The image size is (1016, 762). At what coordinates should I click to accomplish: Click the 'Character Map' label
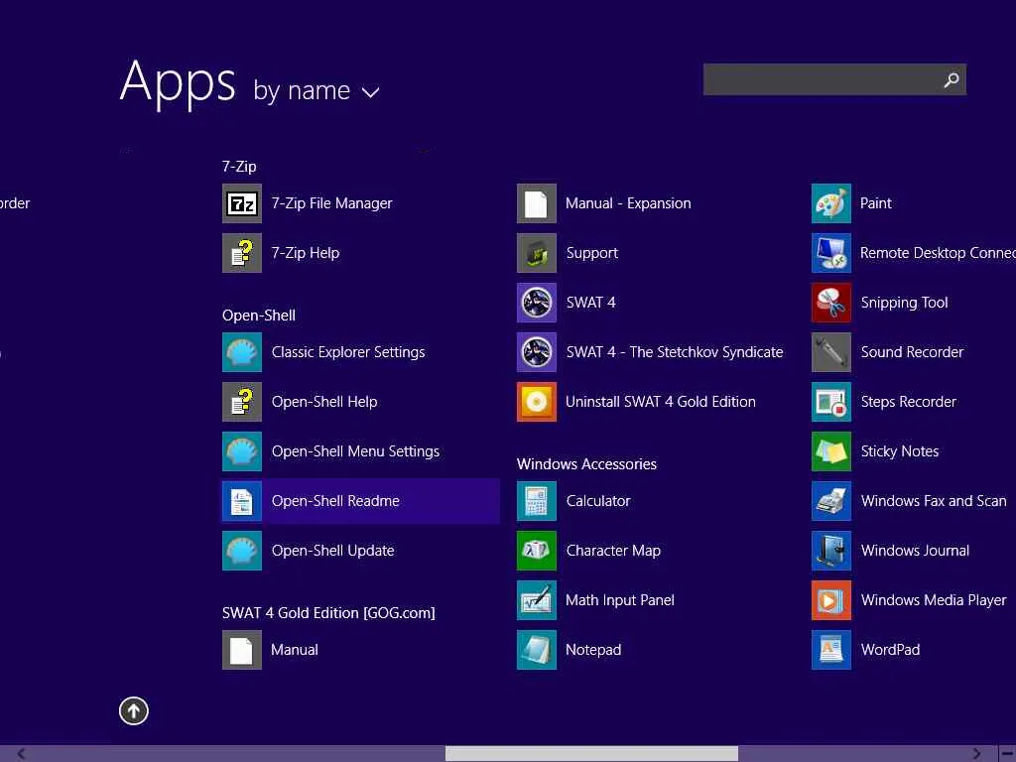click(x=613, y=551)
